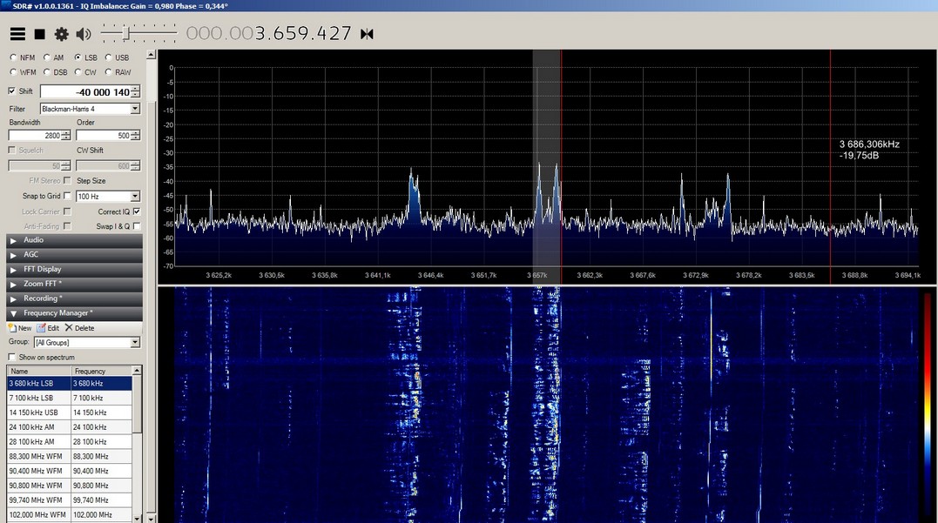
Task: Click the main frequency display digits
Action: tap(268, 33)
